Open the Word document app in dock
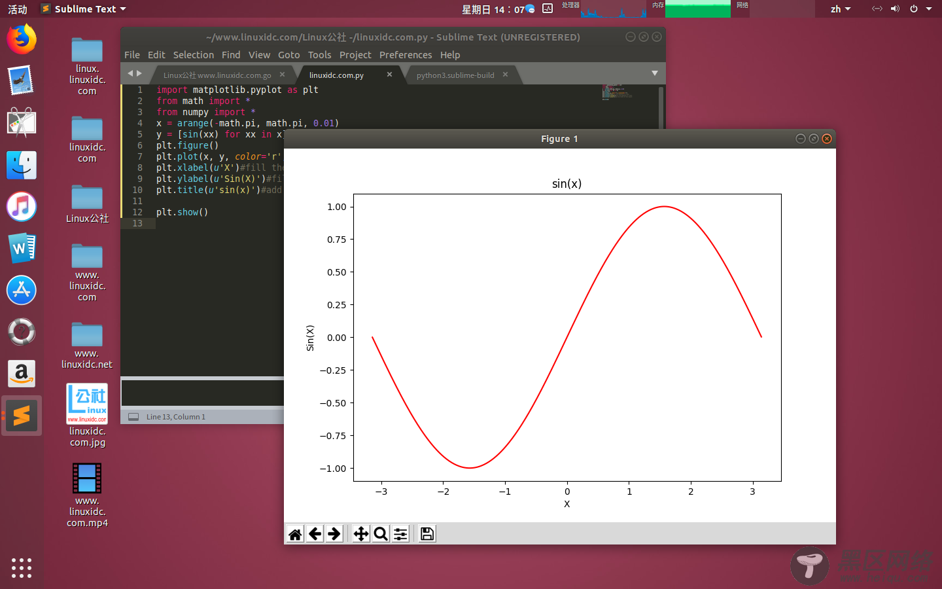Screen dimensions: 942x589 tap(22, 249)
